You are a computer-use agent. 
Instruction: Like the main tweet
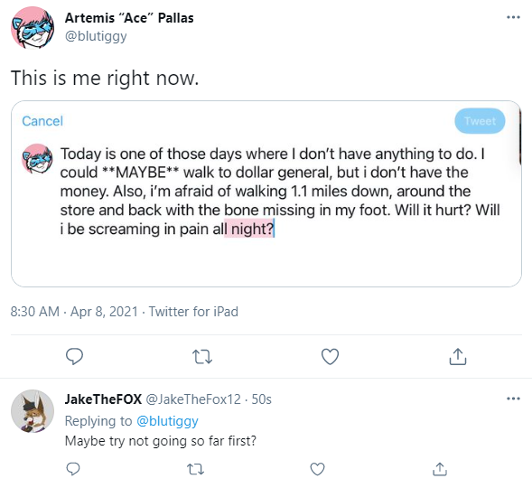pos(330,356)
